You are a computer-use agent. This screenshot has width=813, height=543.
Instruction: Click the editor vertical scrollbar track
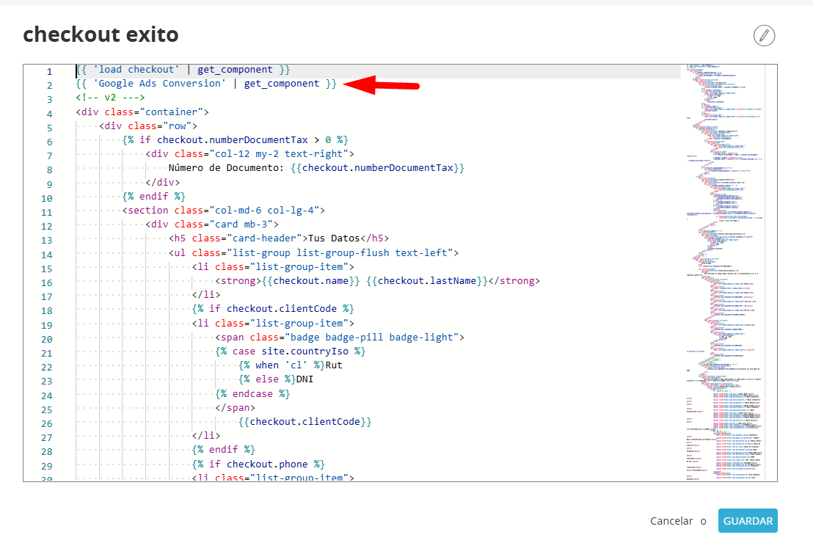(771, 273)
